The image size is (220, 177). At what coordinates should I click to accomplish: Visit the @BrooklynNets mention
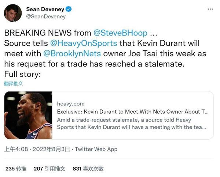[72, 54]
